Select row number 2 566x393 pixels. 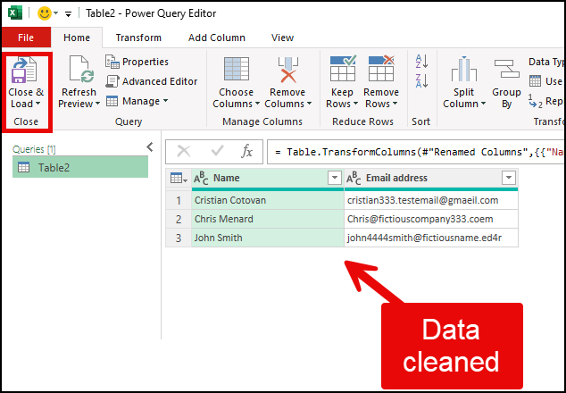(179, 219)
